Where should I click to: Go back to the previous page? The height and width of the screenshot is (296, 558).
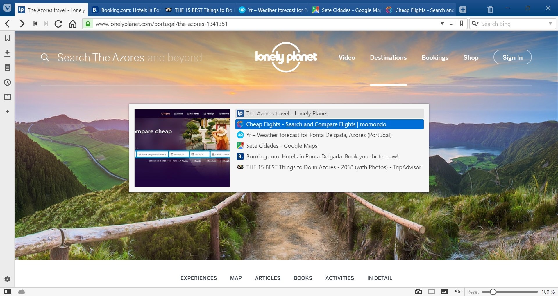pyautogui.click(x=8, y=24)
